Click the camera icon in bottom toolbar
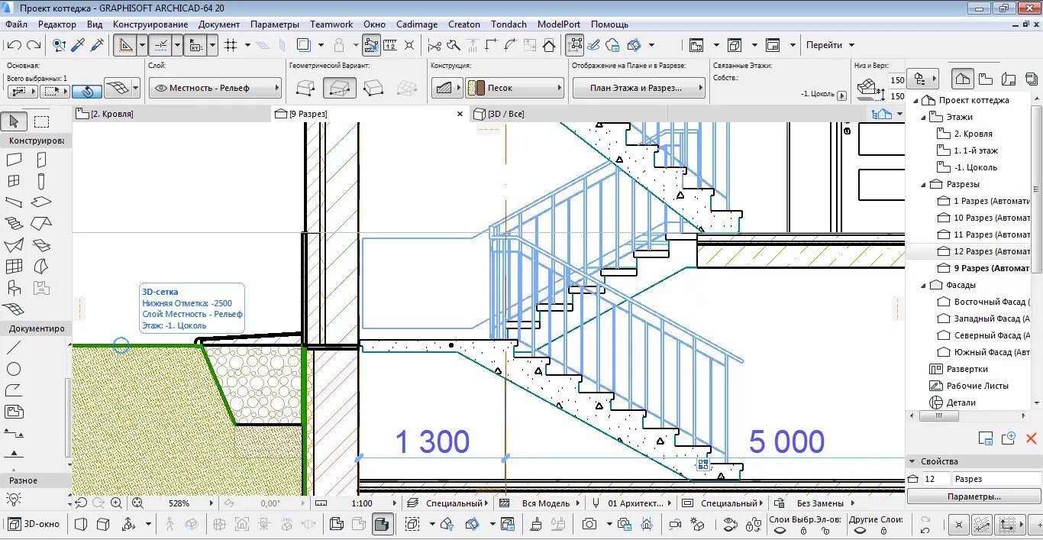This screenshot has height=540, width=1043. [589, 524]
